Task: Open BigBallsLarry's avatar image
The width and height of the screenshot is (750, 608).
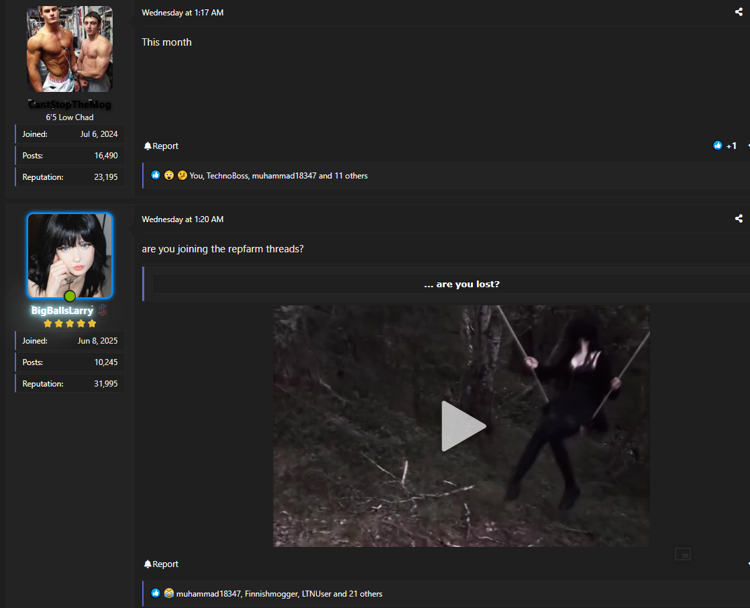Action: [x=70, y=255]
